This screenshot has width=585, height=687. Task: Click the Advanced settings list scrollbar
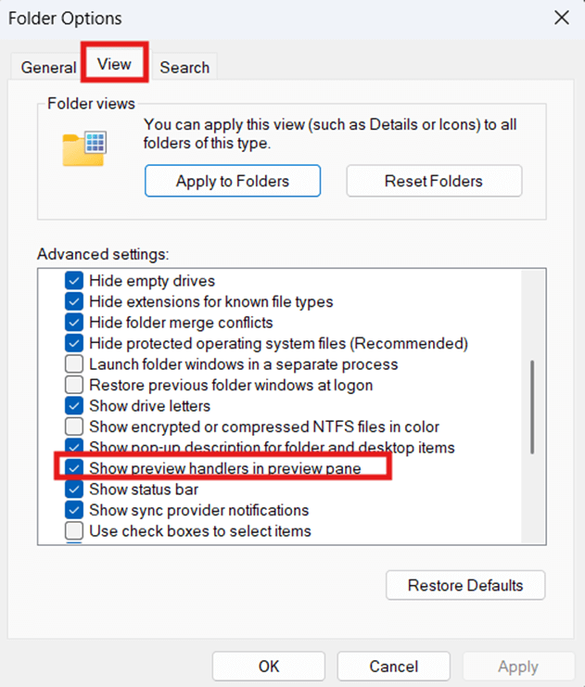[532, 406]
